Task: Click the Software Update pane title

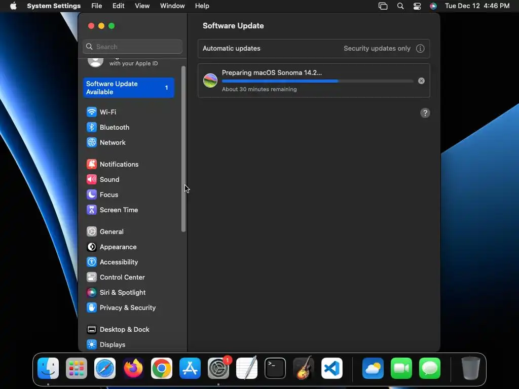Action: coord(233,26)
